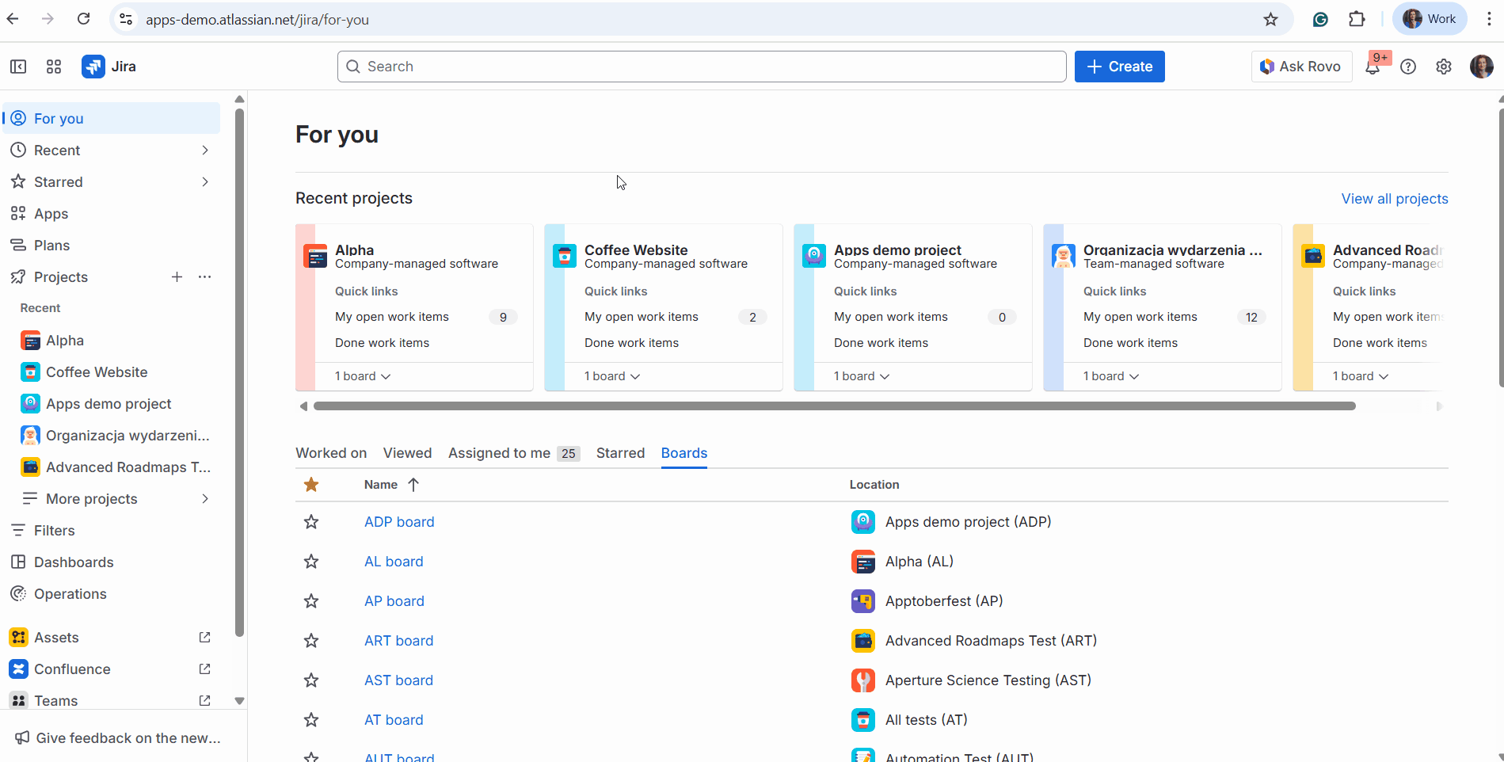Star the AL board
The height and width of the screenshot is (762, 1504).
point(311,562)
